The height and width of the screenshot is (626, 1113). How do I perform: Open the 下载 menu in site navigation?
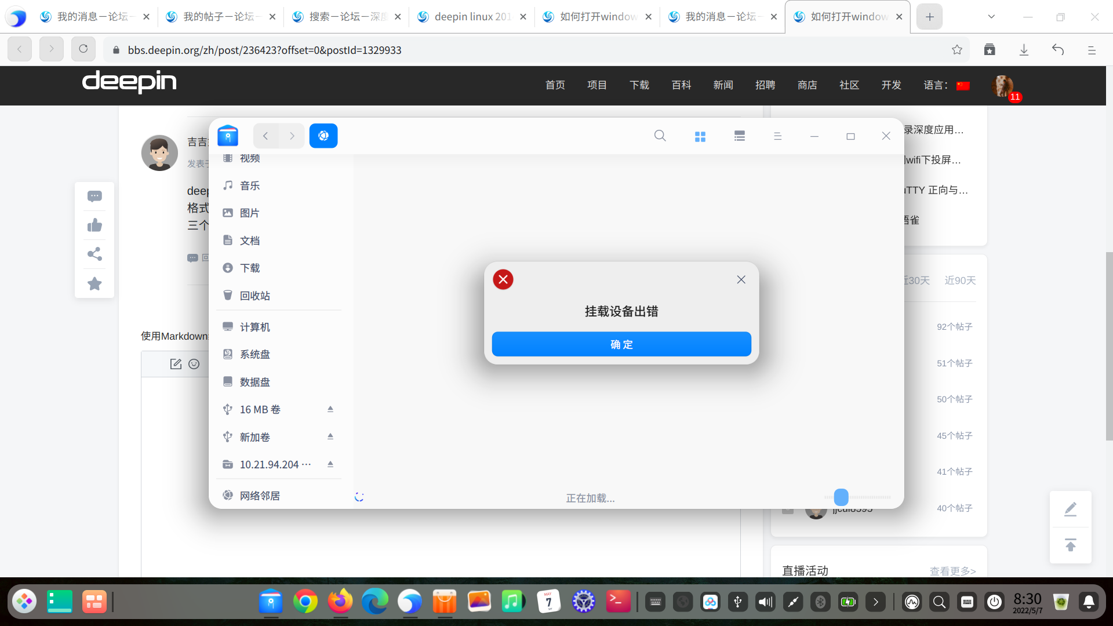point(639,85)
